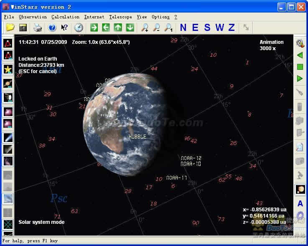Open the Observation menu

[x=33, y=17]
